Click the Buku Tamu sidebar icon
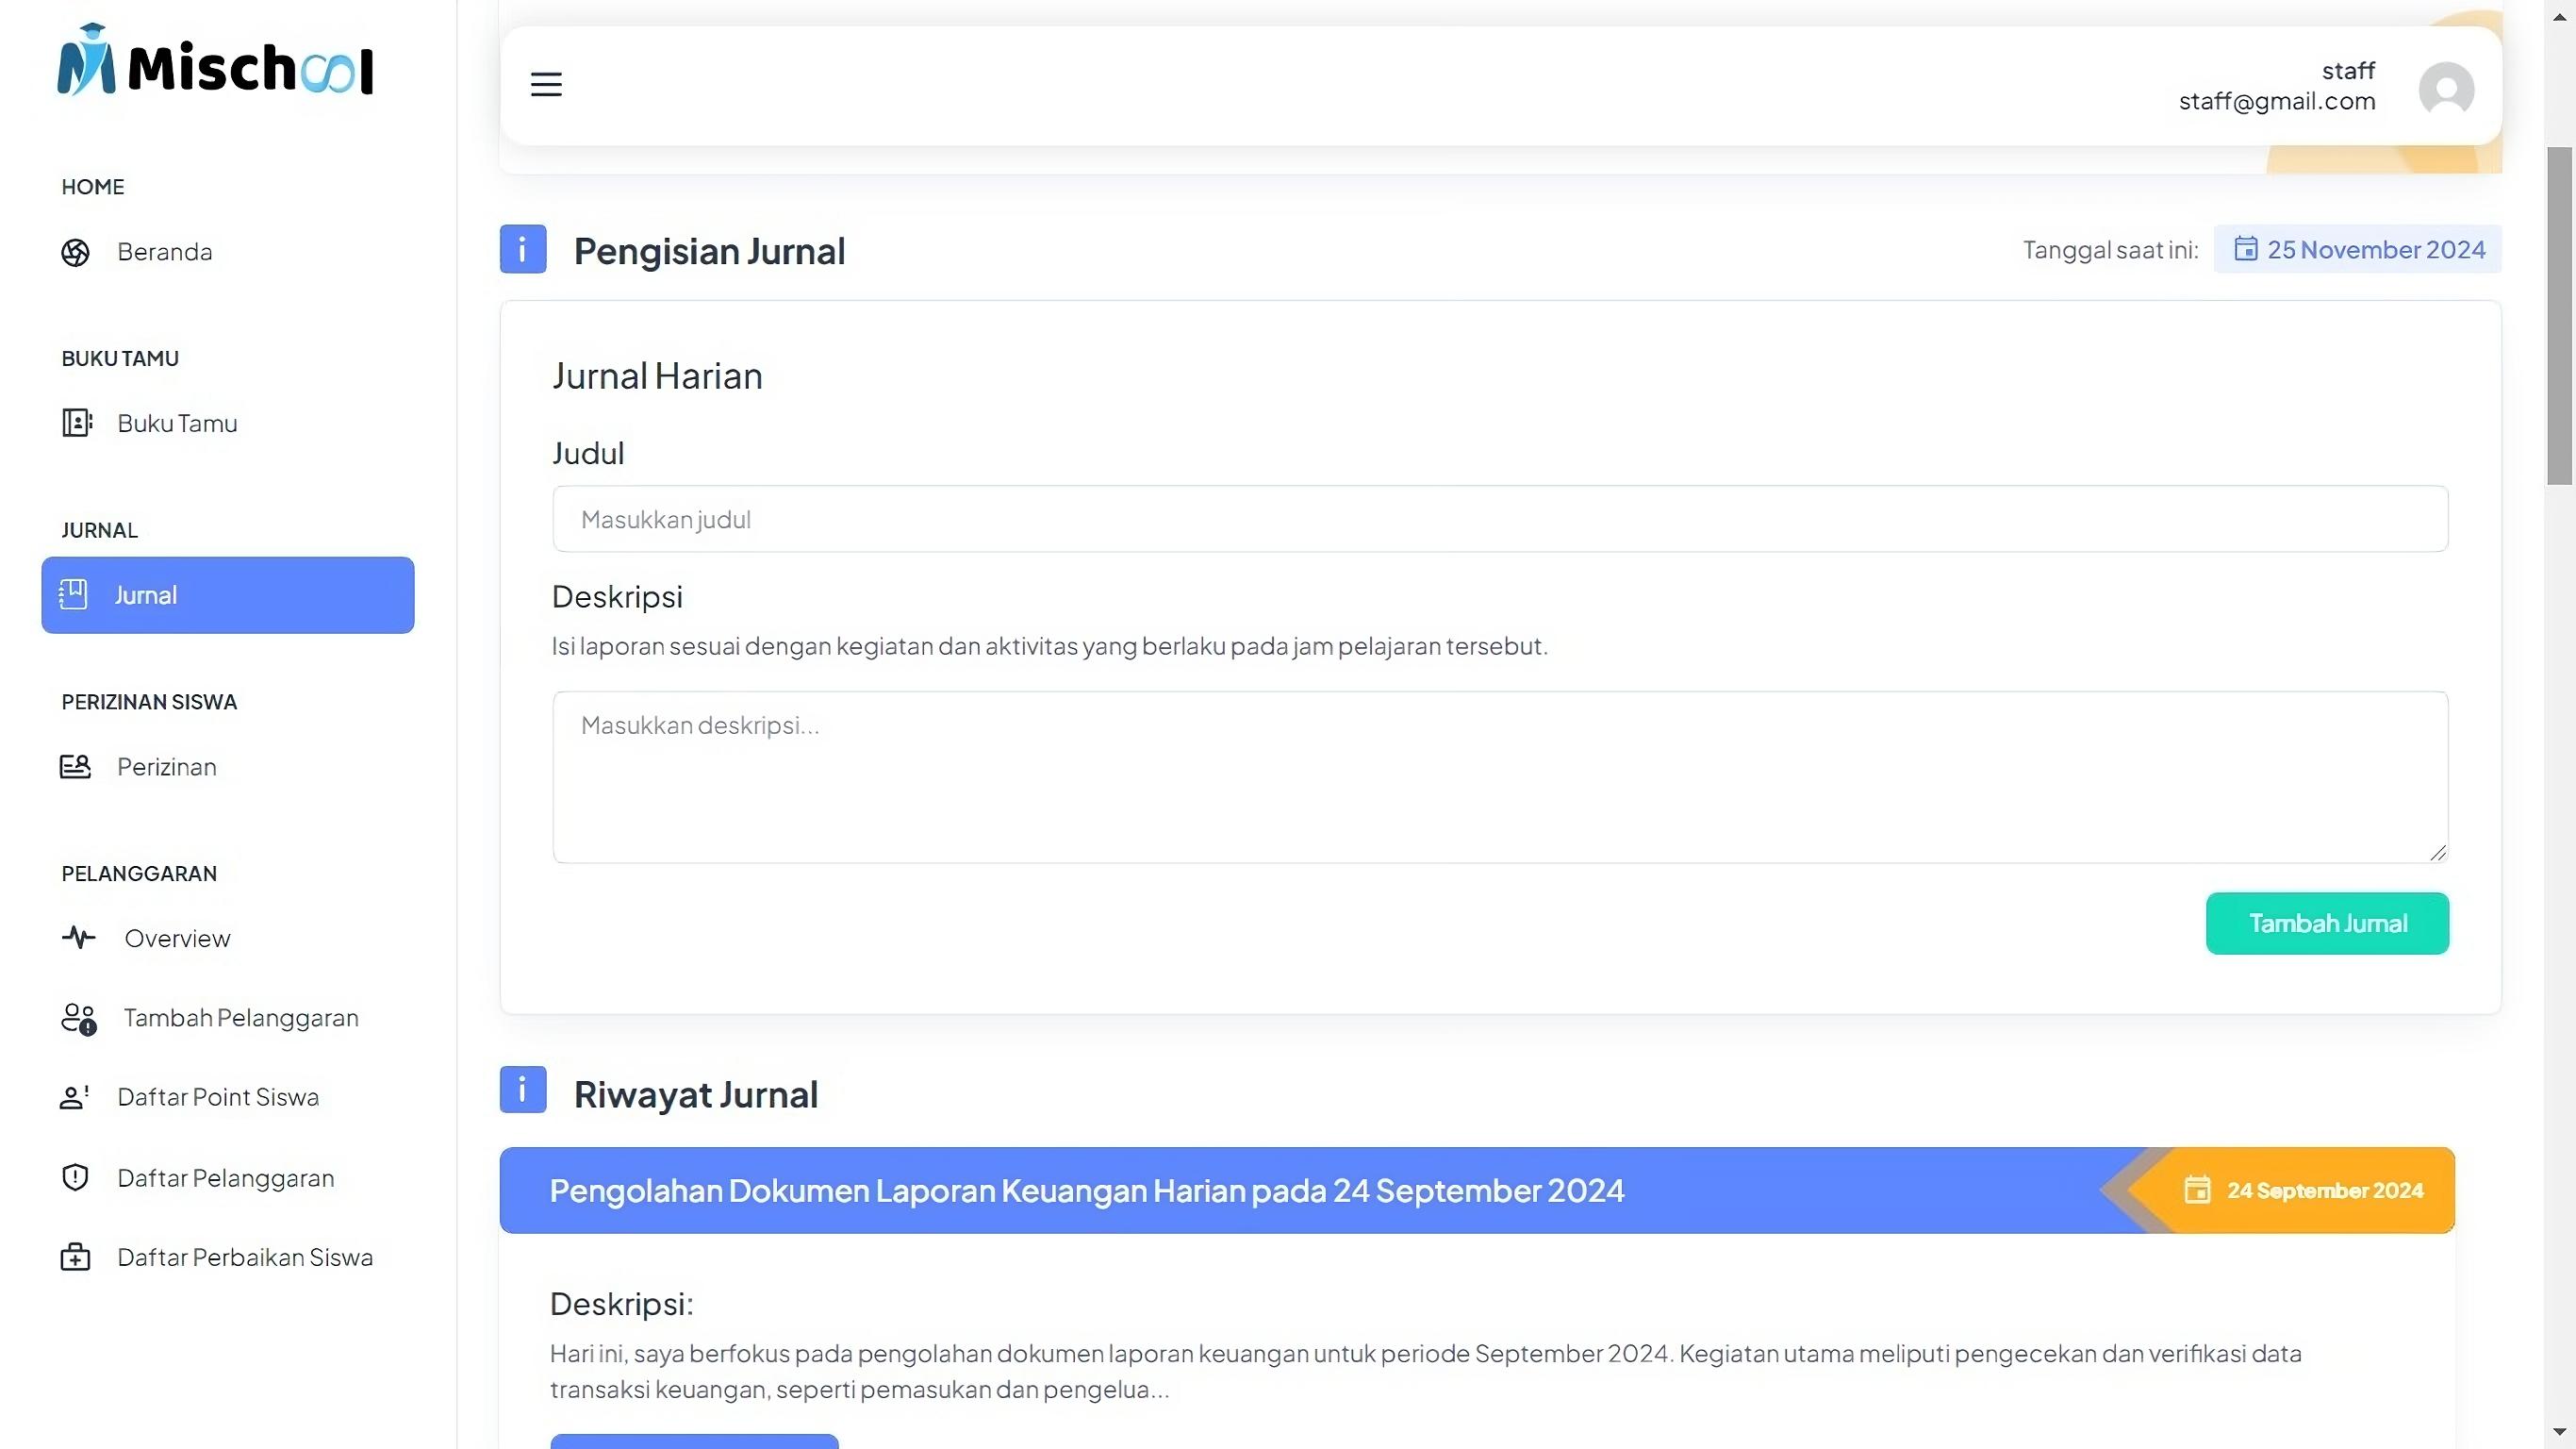 pyautogui.click(x=76, y=424)
